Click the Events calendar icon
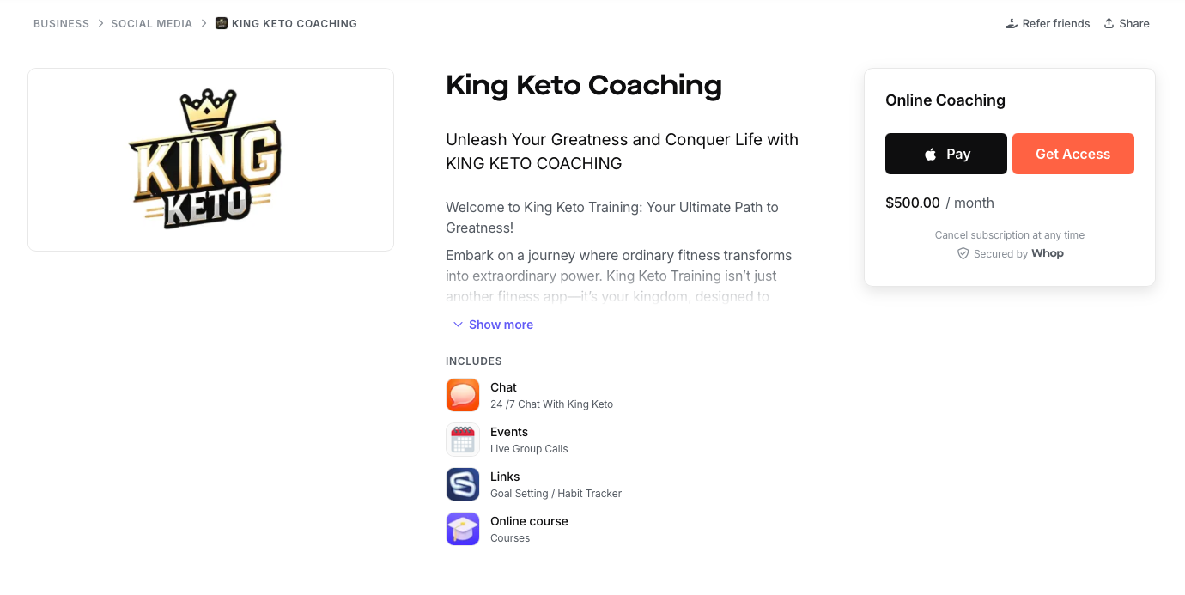1185x595 pixels. click(463, 440)
